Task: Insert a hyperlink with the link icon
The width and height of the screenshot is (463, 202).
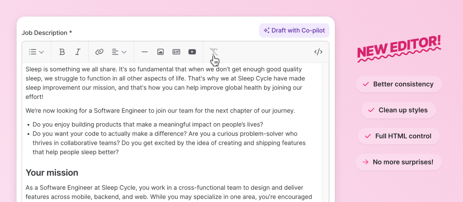Action: click(x=99, y=52)
